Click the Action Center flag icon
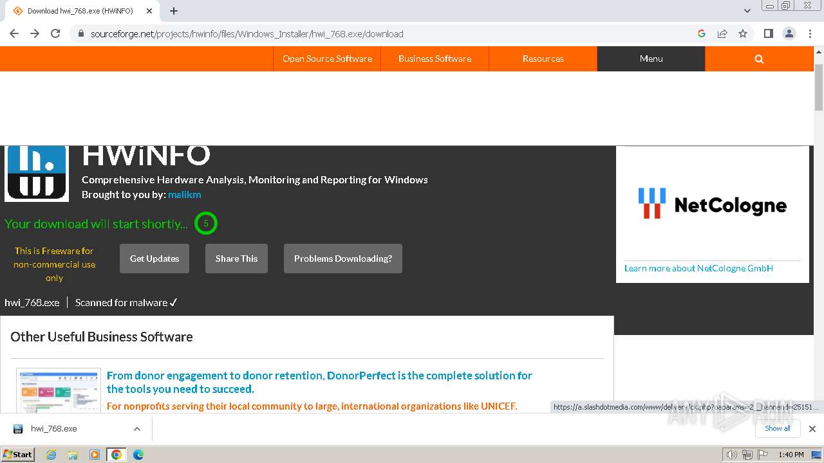 click(x=763, y=455)
